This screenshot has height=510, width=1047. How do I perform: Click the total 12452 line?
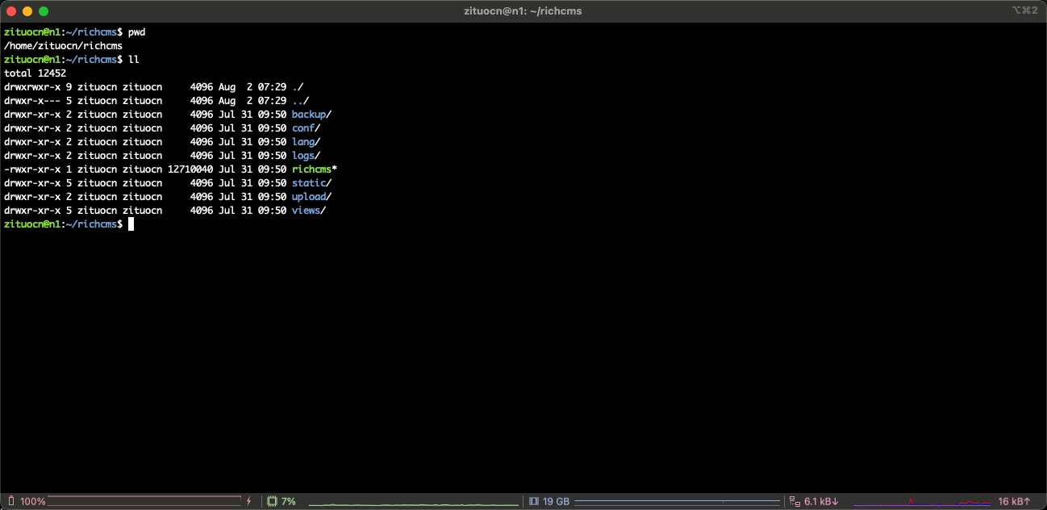(35, 73)
